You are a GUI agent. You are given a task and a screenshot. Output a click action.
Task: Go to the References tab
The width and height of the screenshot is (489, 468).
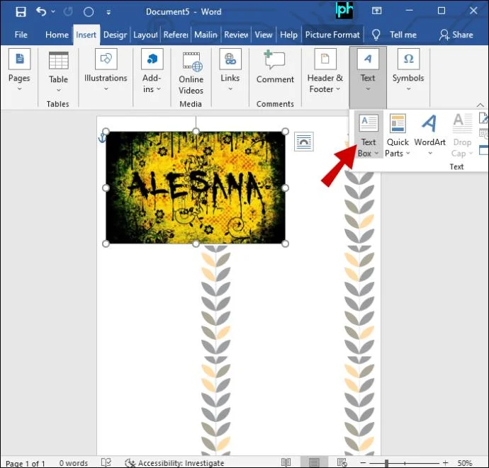tap(176, 35)
